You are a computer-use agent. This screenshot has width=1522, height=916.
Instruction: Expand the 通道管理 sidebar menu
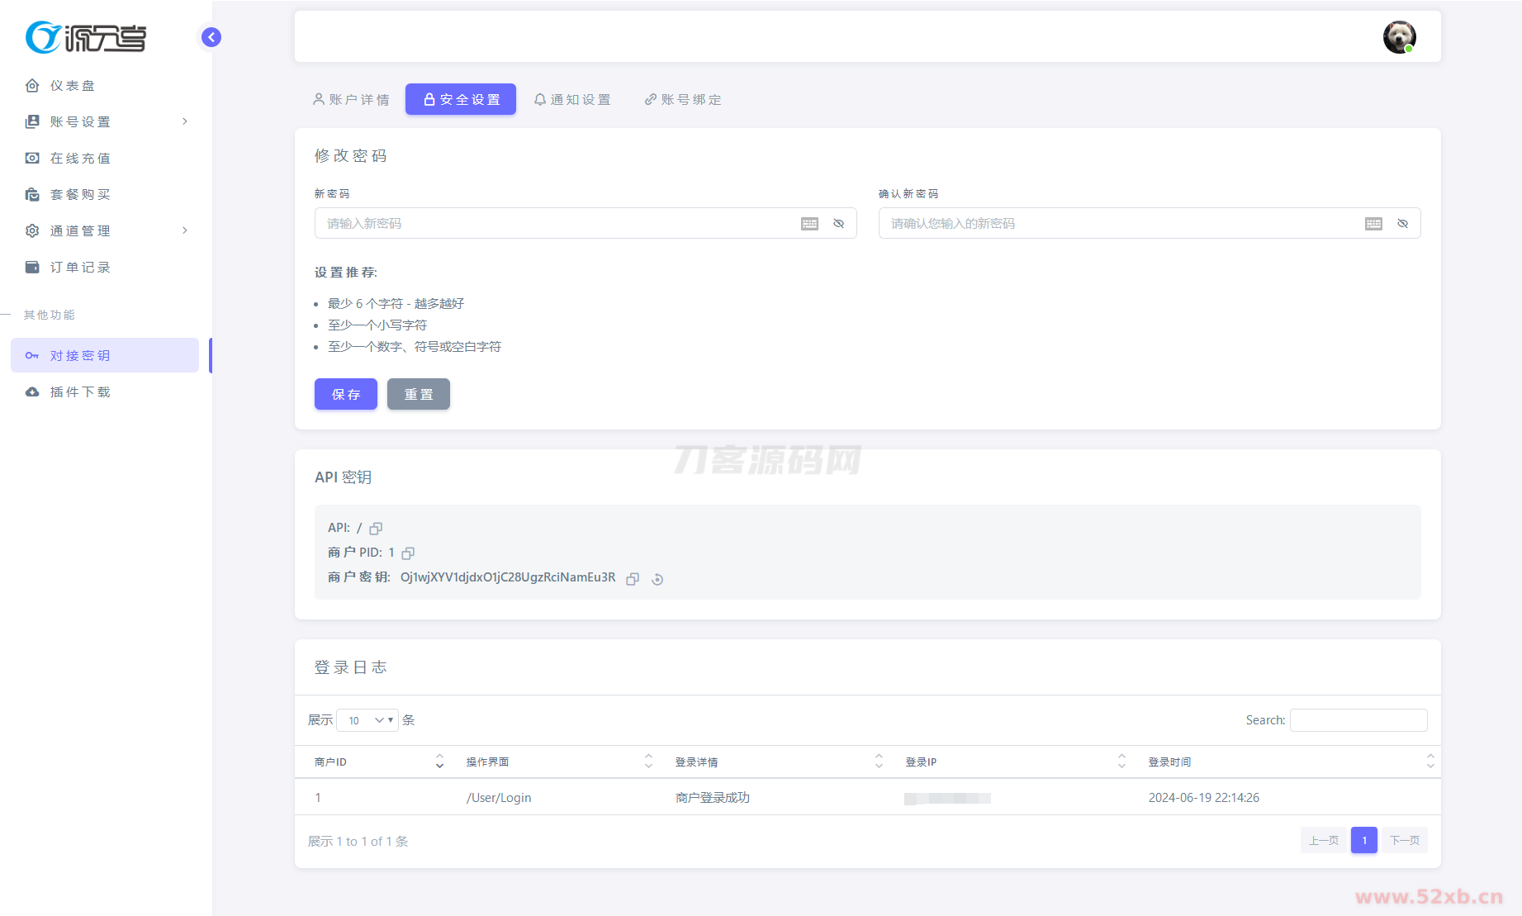point(107,230)
